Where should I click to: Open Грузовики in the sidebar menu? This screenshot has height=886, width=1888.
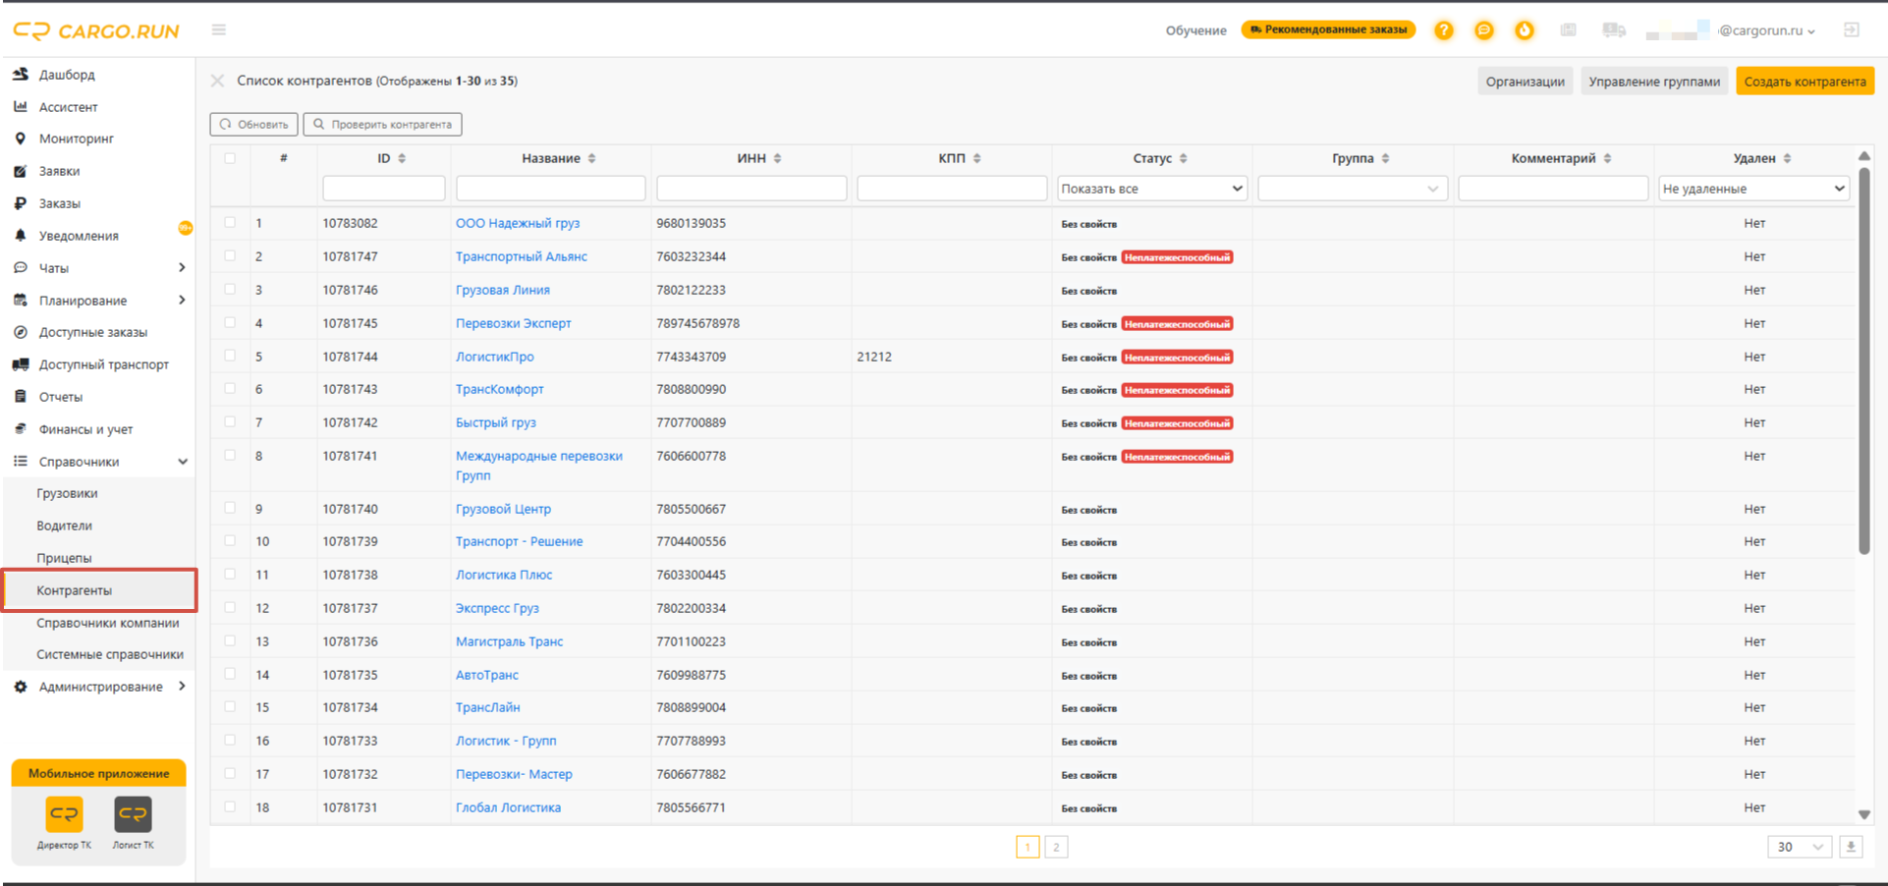coord(67,493)
